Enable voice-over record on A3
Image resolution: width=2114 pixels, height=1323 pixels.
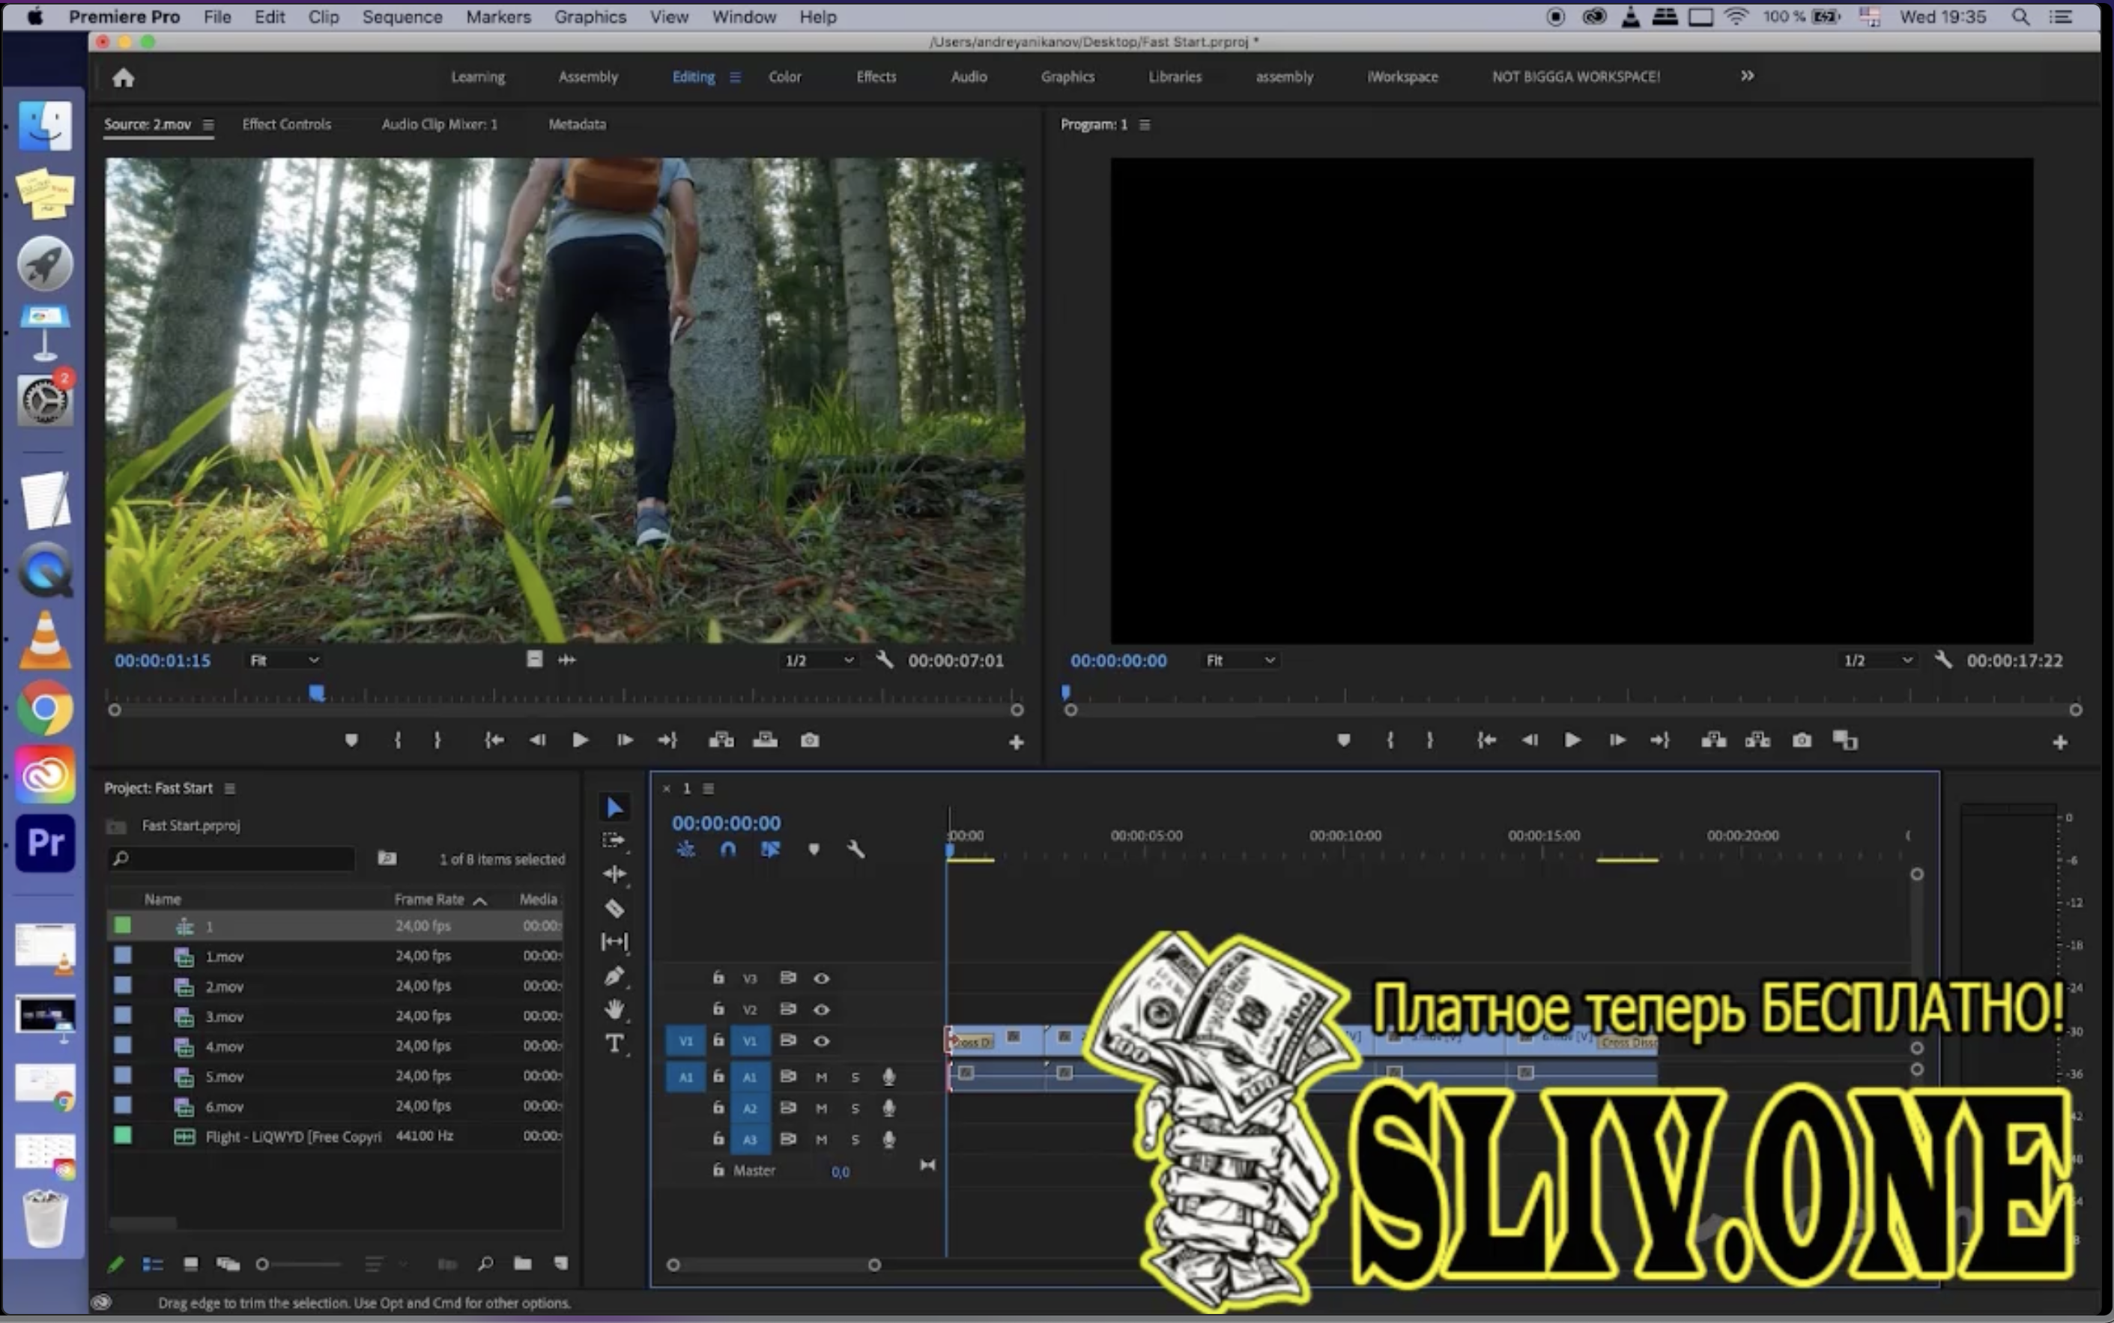[x=889, y=1139]
